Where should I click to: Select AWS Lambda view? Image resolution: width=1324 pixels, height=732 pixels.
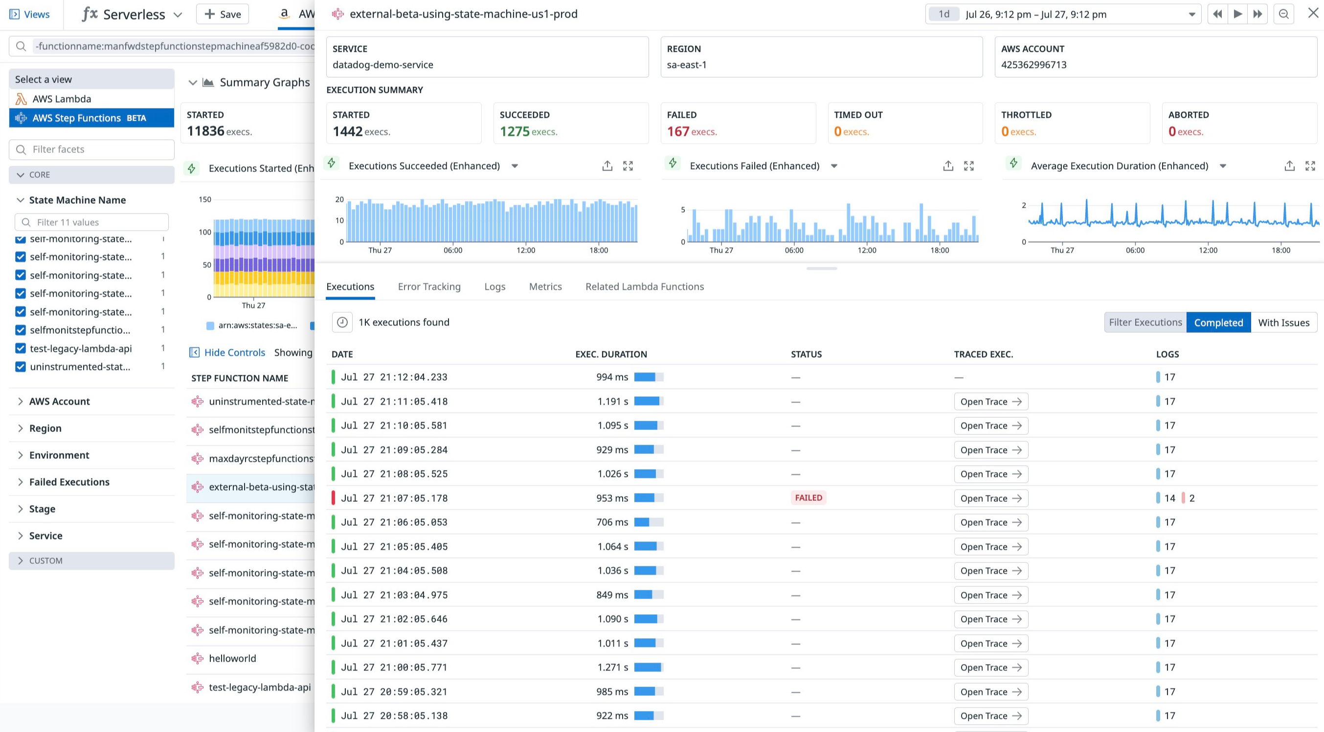tap(62, 99)
